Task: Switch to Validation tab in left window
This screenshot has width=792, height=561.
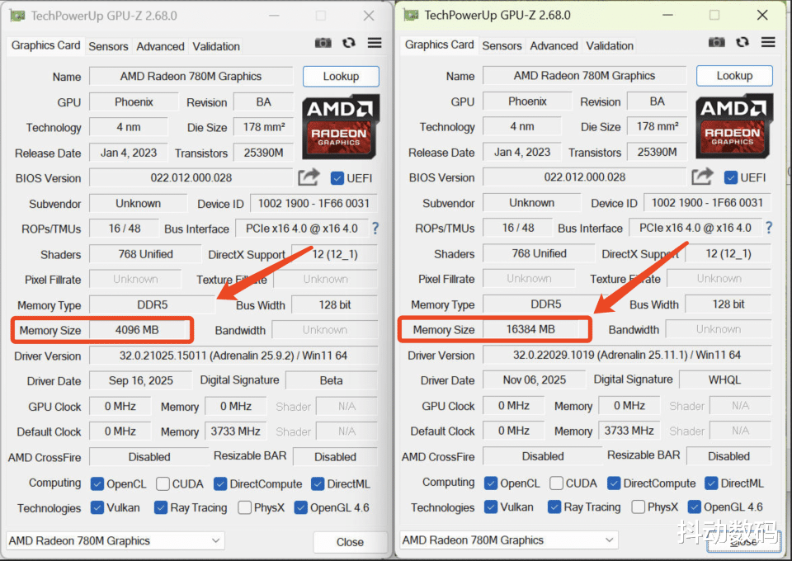Action: tap(216, 46)
